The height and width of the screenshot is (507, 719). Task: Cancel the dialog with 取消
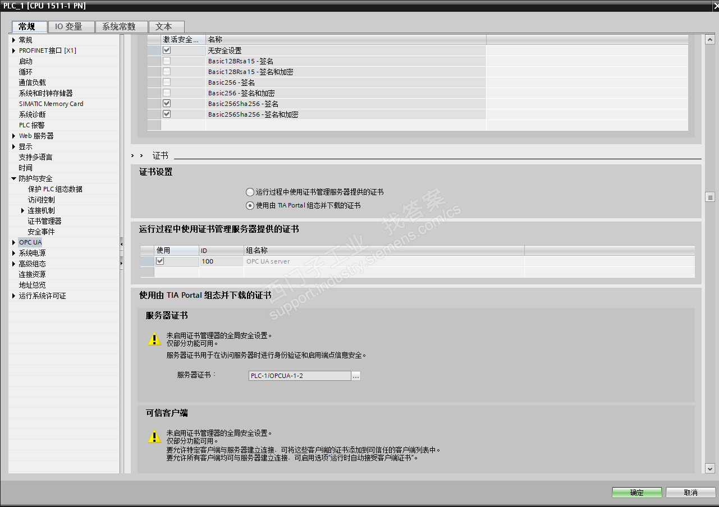(x=691, y=492)
